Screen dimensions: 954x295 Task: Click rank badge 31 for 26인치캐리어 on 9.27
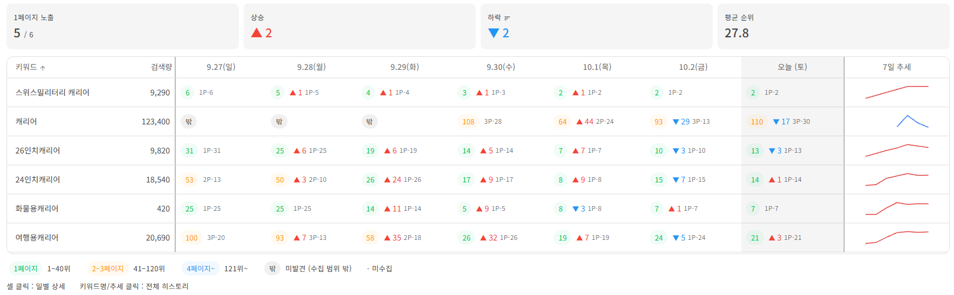pyautogui.click(x=189, y=150)
